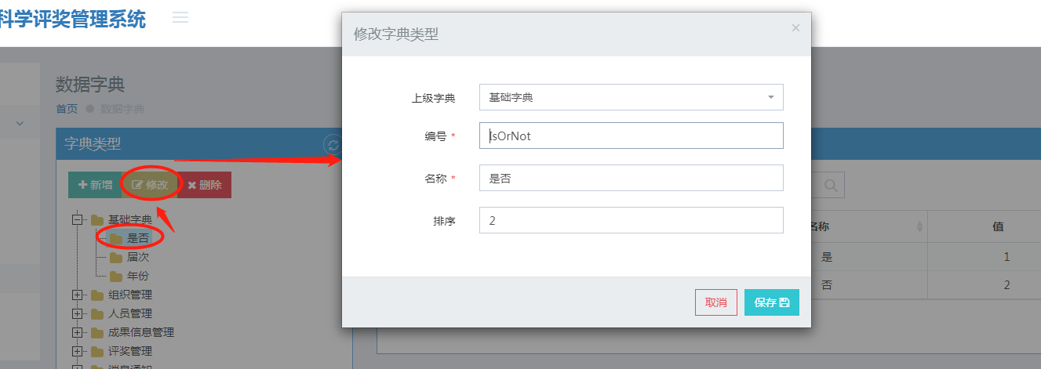This screenshot has width=1041, height=369.
Task: Click the 组织管理 folder icon
Action: [x=97, y=295]
